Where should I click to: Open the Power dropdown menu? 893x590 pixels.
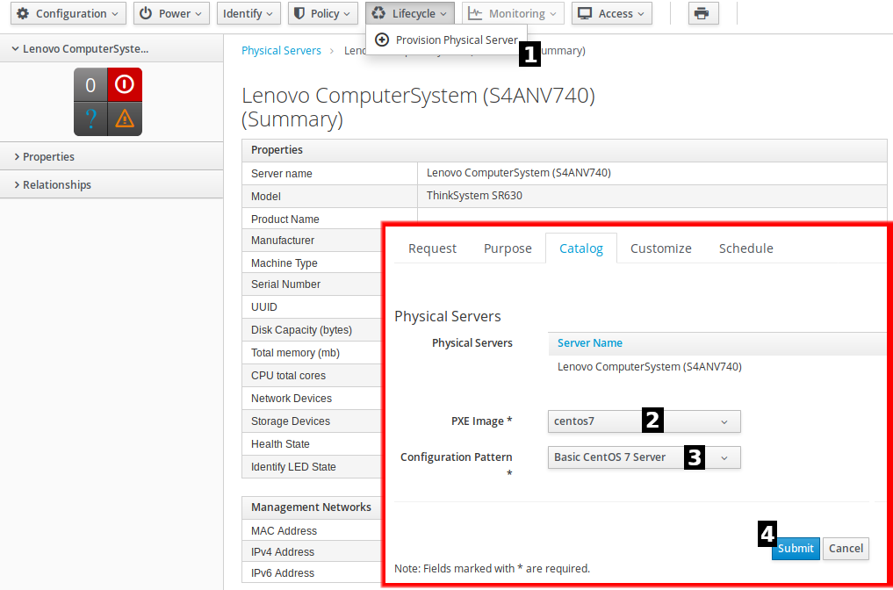click(x=172, y=13)
